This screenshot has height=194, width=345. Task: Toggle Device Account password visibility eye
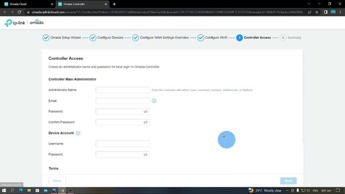tap(146, 155)
